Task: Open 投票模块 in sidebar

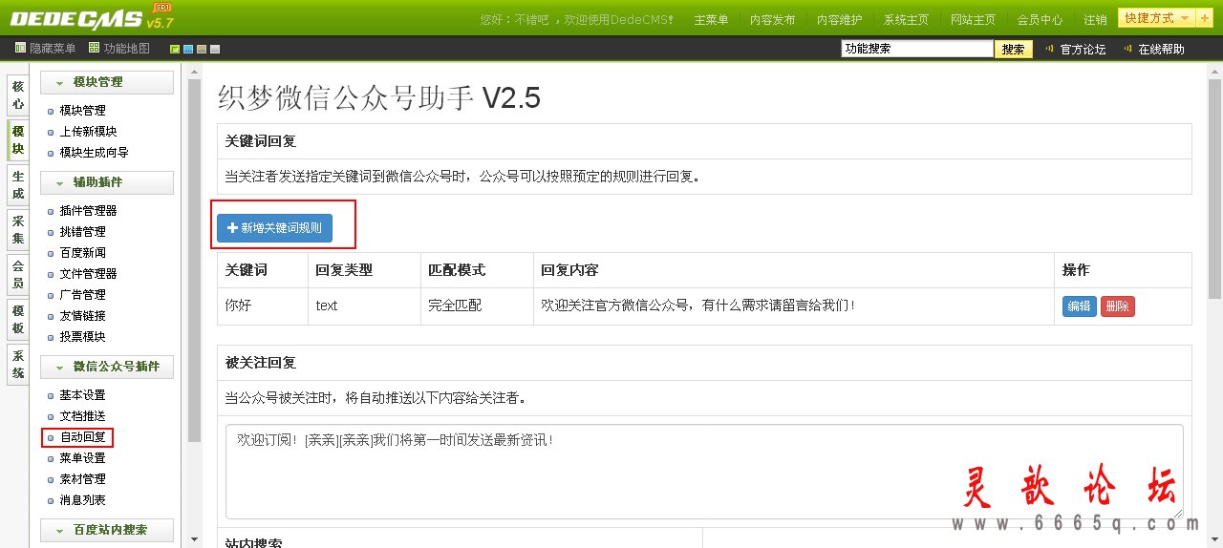Action: tap(82, 337)
